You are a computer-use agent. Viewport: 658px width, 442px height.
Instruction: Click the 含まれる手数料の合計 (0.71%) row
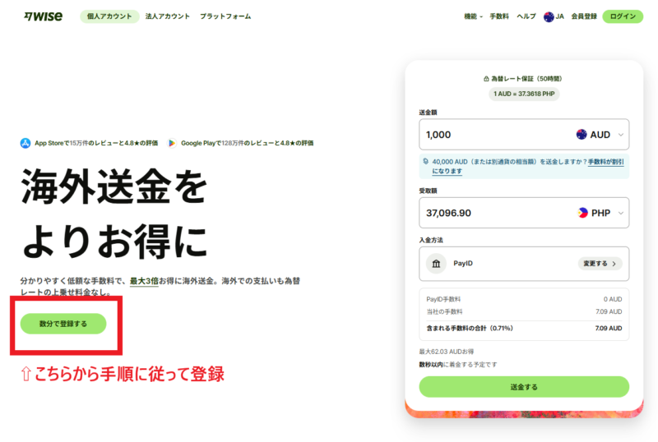click(524, 329)
